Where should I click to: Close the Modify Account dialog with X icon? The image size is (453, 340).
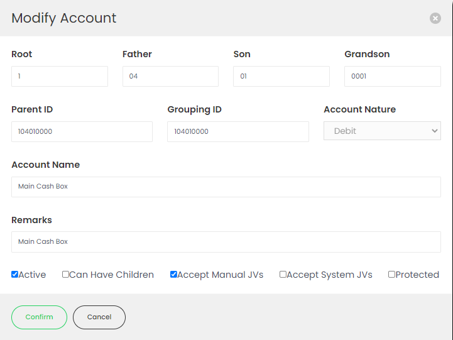(x=435, y=18)
